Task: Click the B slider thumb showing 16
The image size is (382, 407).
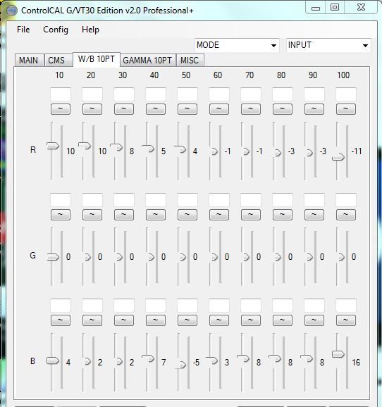Action: pyautogui.click(x=338, y=354)
